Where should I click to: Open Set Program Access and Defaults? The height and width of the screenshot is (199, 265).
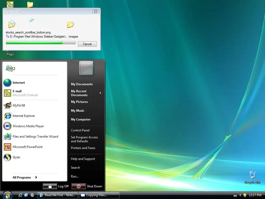tap(84, 139)
